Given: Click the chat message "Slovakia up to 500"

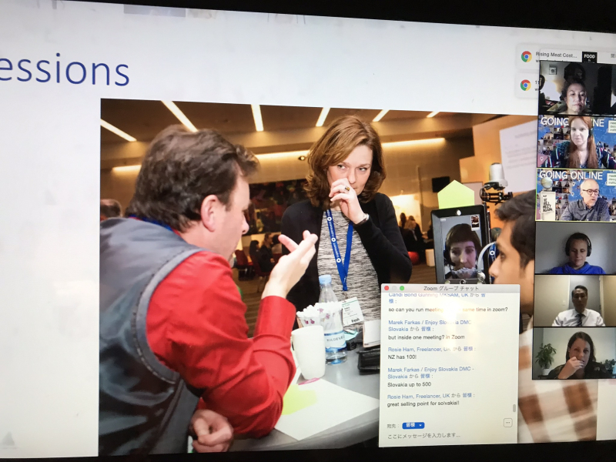Looking at the screenshot, I should [x=409, y=384].
